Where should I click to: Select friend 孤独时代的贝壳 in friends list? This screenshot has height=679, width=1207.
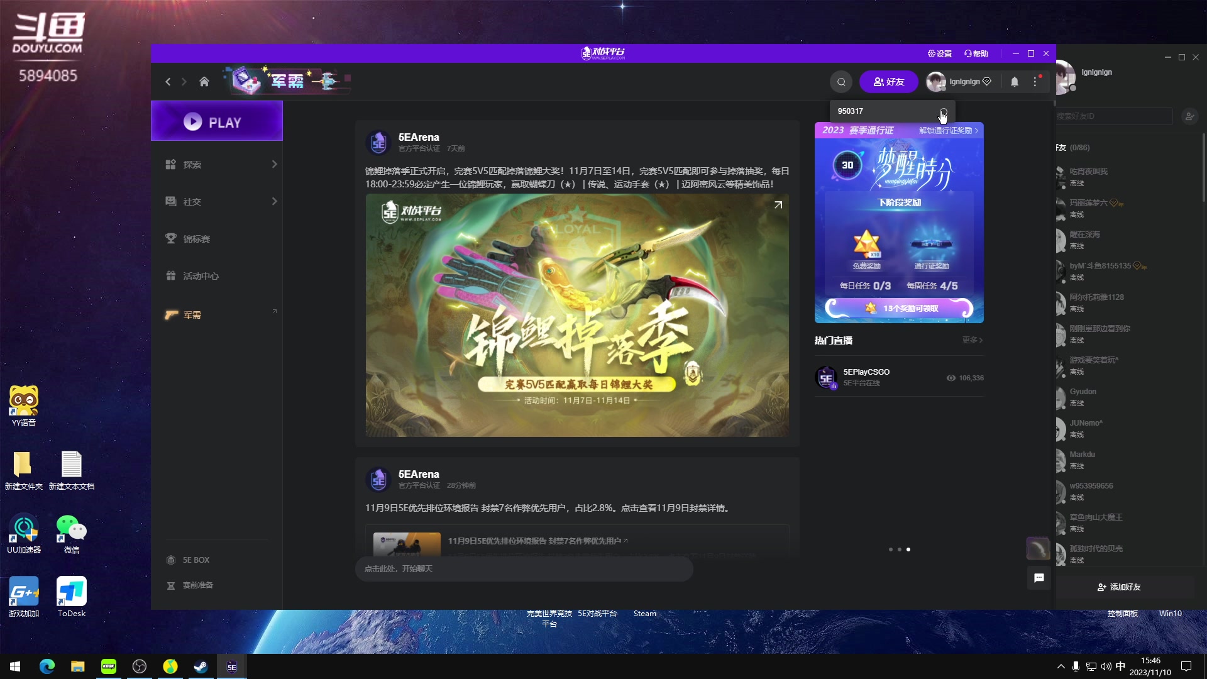(1128, 554)
